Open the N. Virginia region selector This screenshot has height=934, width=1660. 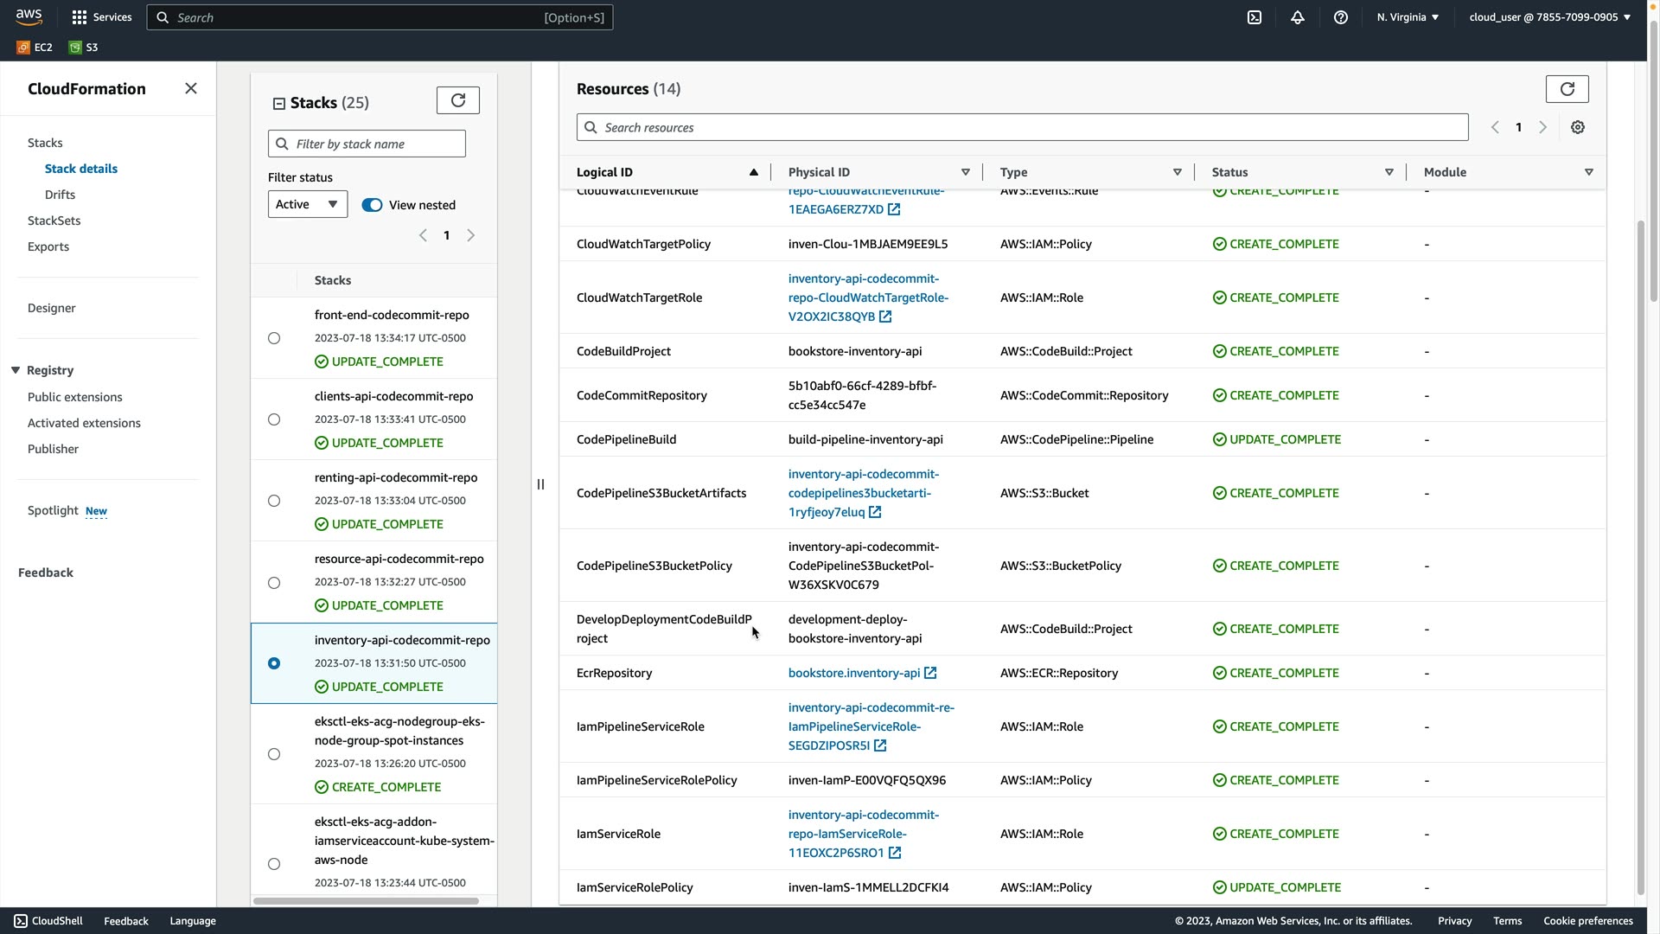[x=1408, y=17]
